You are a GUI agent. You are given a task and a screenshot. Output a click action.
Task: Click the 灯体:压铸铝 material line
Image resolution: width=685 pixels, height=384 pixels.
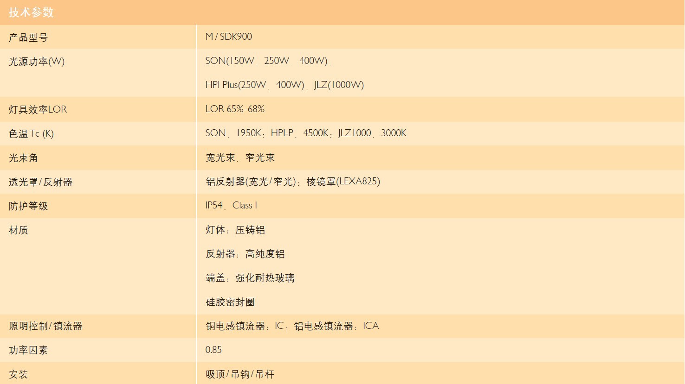pos(235,230)
